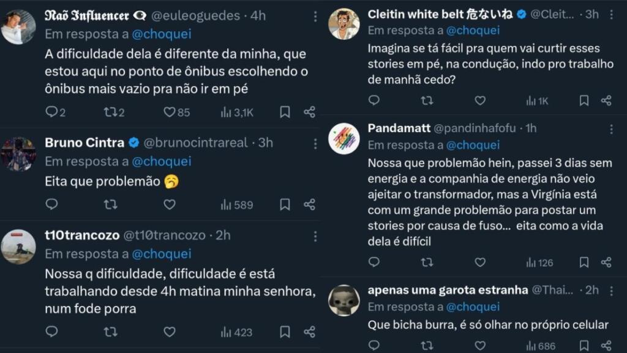Reply to Não Influencer's tweet

coord(51,112)
